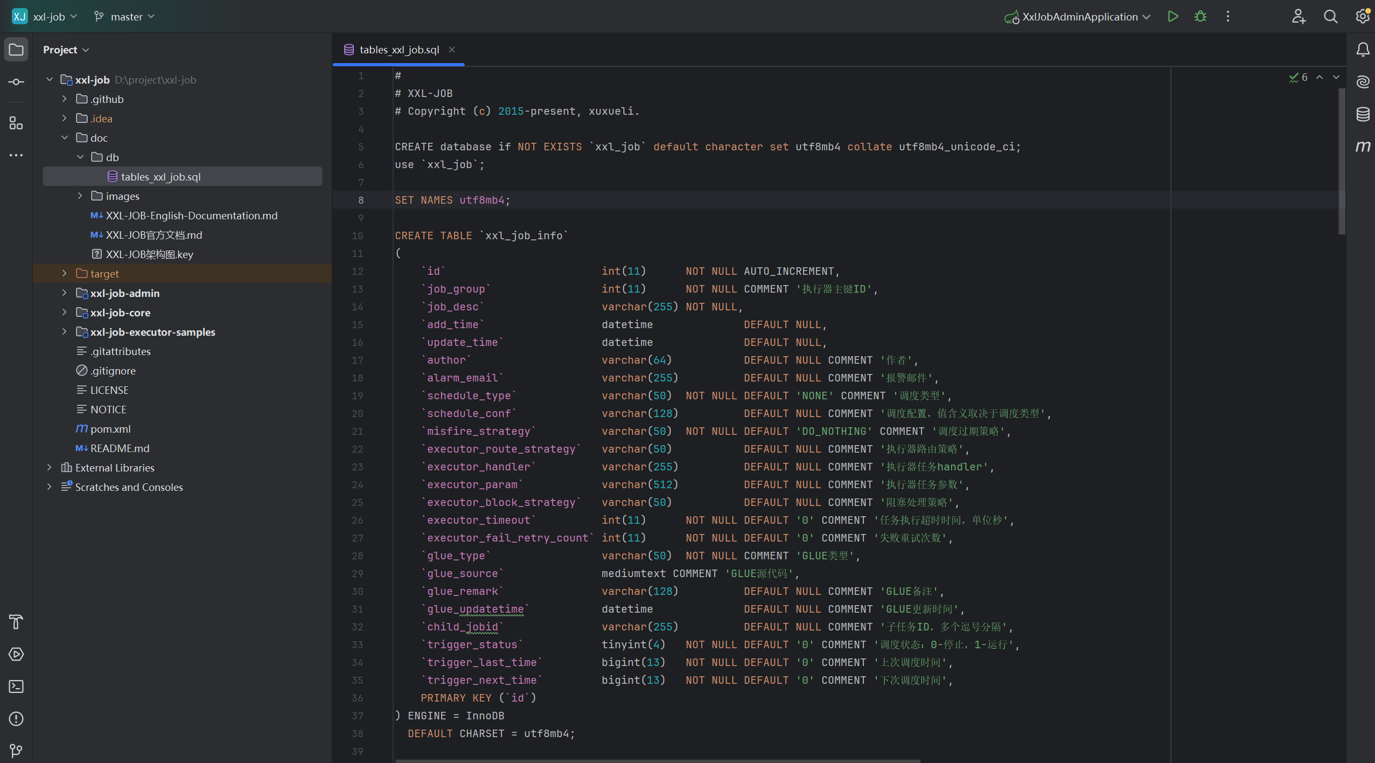Click 'SET NAMES utf8mb4;' code line

tap(452, 200)
